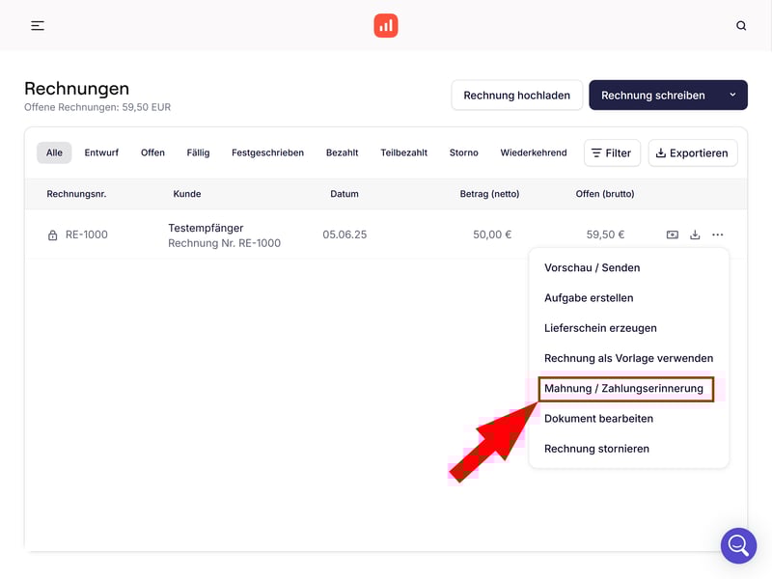Show the Wiederkehrend invoices tab
The image size is (772, 579).
click(533, 152)
